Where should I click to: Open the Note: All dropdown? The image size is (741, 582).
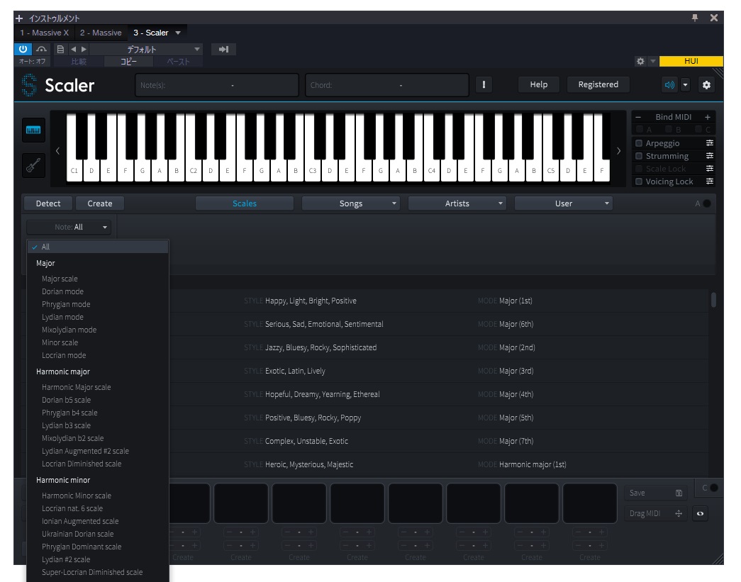click(69, 228)
